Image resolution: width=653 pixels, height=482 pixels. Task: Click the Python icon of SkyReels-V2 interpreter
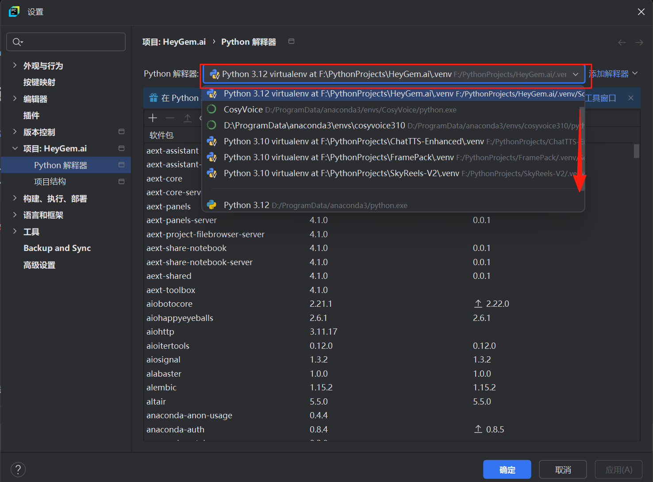212,173
